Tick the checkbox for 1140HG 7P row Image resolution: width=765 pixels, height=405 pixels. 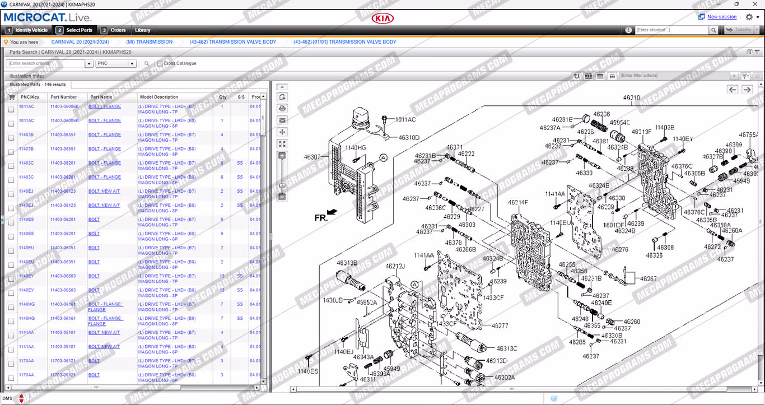tap(11, 307)
